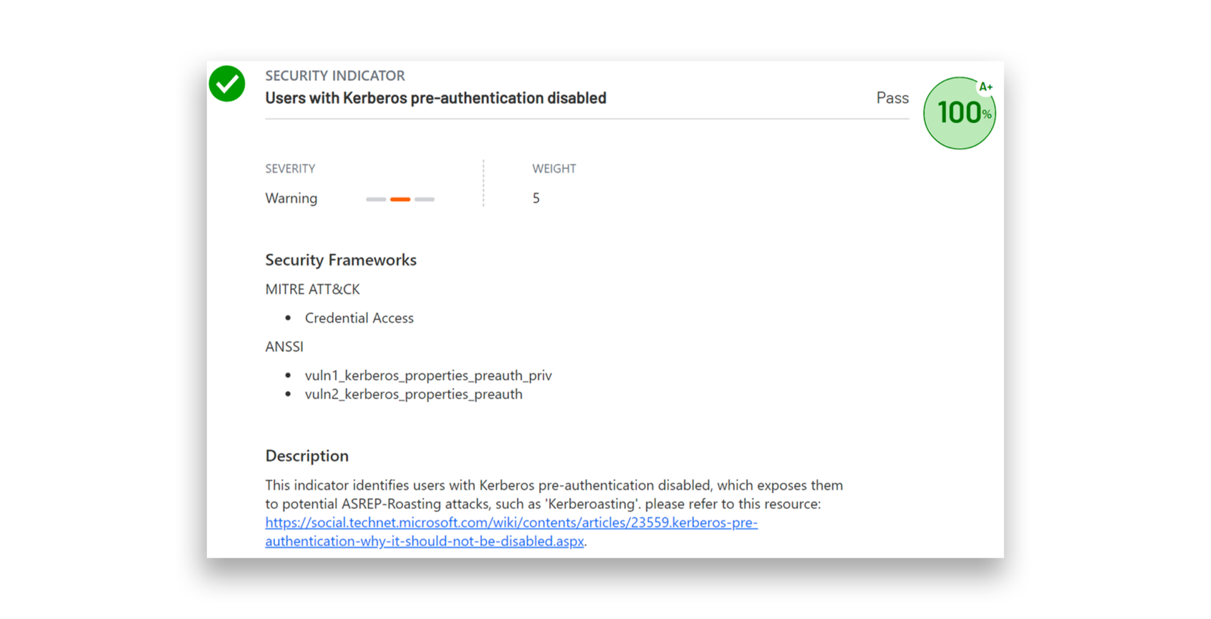Click the SEVERITY field label

(x=290, y=169)
